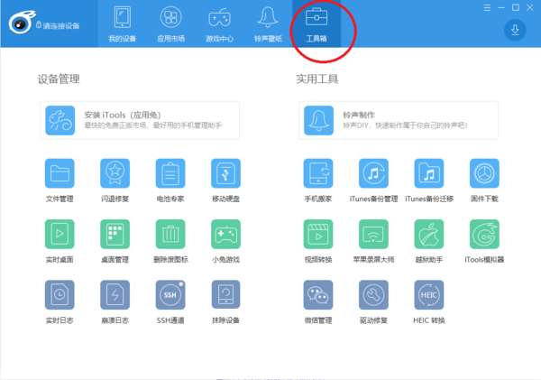Open iTunes备份管理 backup manager
The image size is (541, 380).
(373, 173)
